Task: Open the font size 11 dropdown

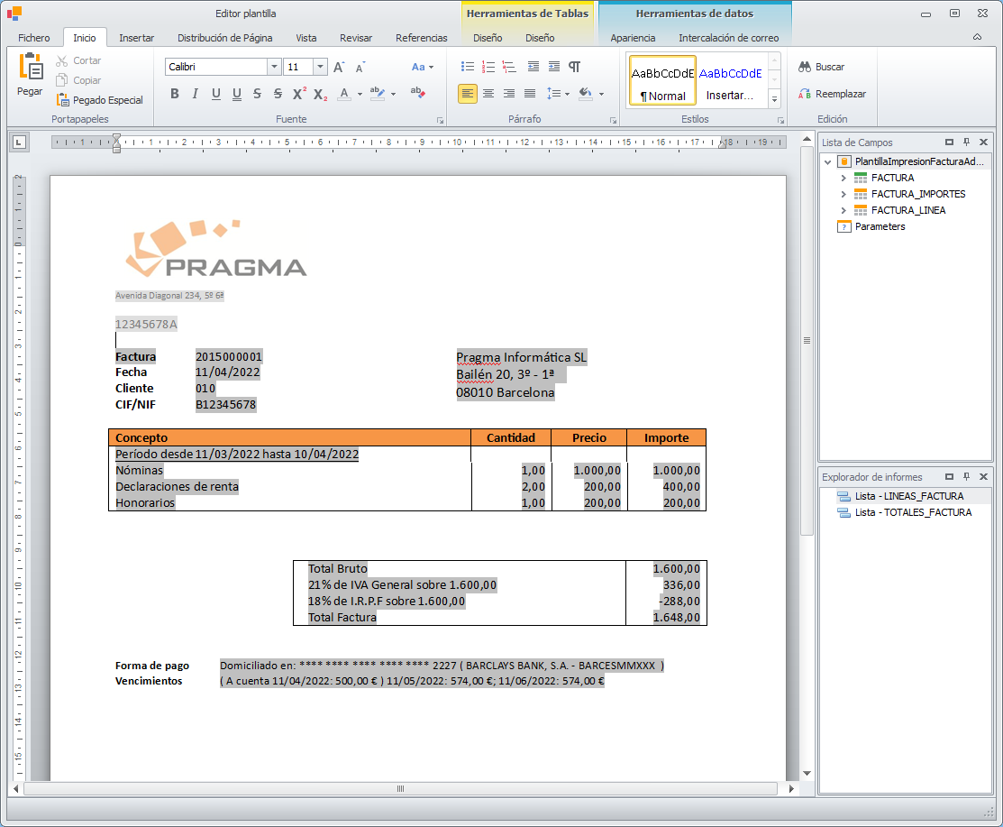Action: pyautogui.click(x=320, y=67)
